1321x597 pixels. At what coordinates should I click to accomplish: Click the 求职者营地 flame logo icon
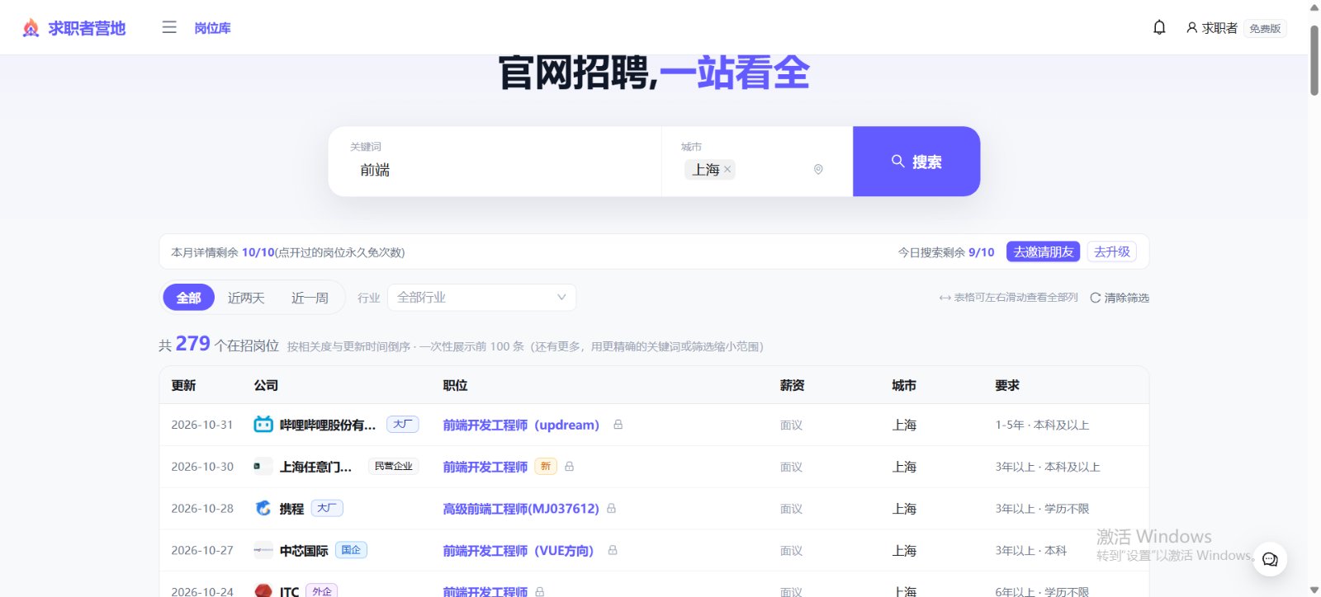click(31, 28)
